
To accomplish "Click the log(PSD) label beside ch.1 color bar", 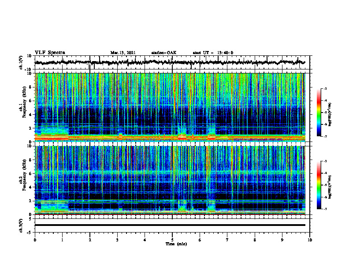I will (x=330, y=115).
